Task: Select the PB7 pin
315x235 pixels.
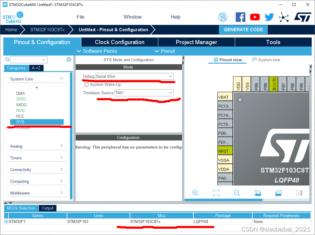Action: point(283,84)
